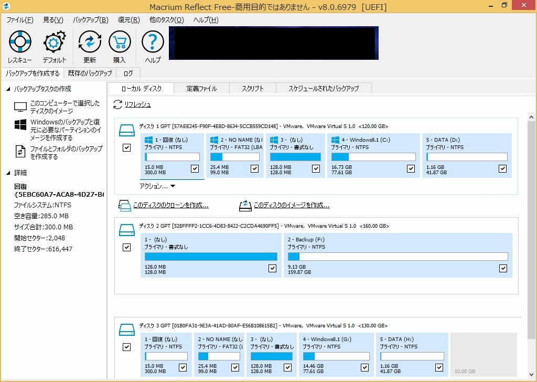Switch to 定義ファイル tab
Image resolution: width=537 pixels, height=382 pixels.
202,88
